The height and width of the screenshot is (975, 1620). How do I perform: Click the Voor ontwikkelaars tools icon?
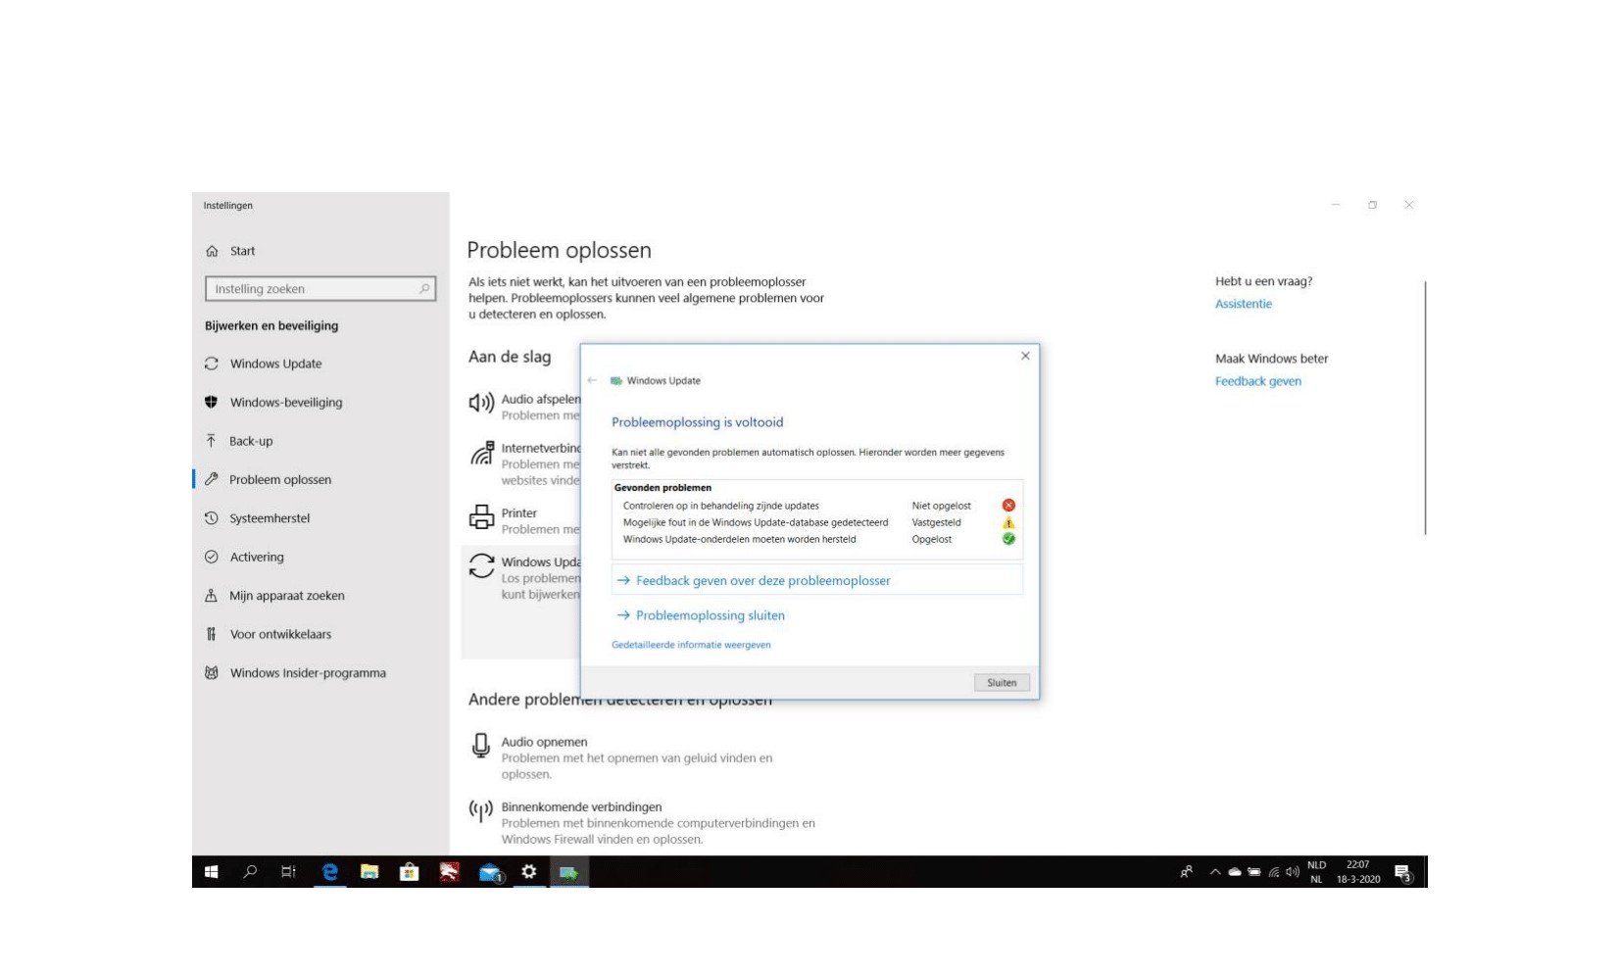click(x=211, y=634)
